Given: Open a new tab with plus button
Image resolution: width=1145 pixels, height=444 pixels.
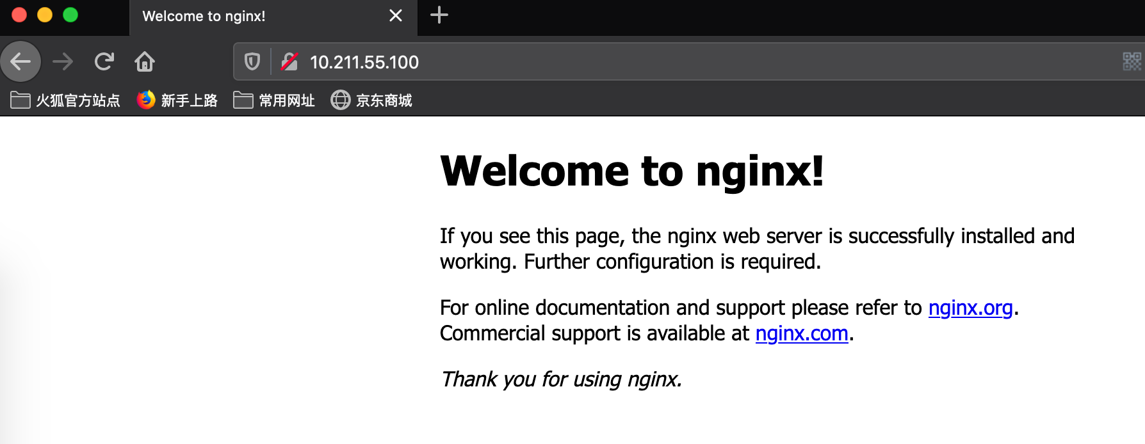Looking at the screenshot, I should point(439,15).
